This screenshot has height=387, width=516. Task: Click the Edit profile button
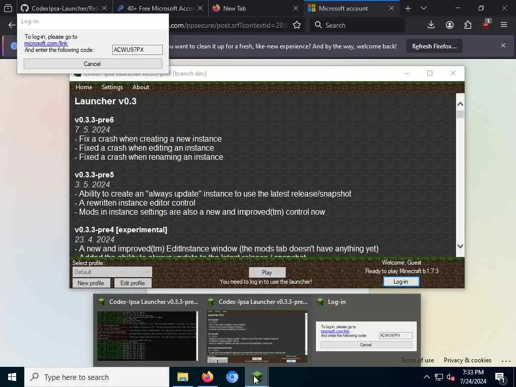pyautogui.click(x=133, y=283)
